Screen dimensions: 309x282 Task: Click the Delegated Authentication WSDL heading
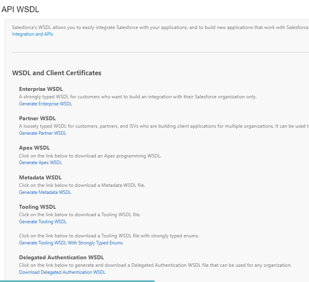pos(61,258)
